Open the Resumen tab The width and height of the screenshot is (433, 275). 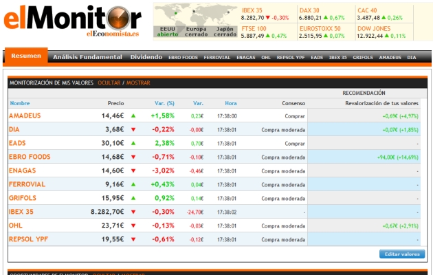[26, 56]
